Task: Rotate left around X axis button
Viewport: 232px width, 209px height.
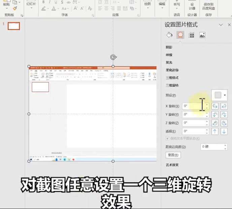Action: pos(215,106)
